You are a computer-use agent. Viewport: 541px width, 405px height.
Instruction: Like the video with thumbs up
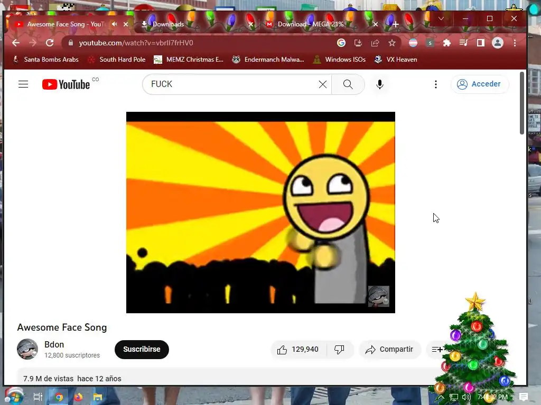click(x=298, y=350)
